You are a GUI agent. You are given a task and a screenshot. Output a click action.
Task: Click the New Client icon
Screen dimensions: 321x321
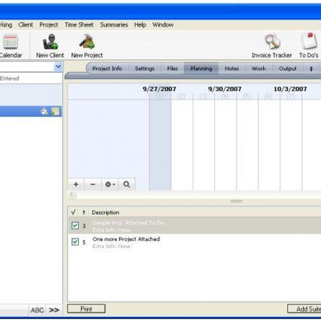(50, 42)
